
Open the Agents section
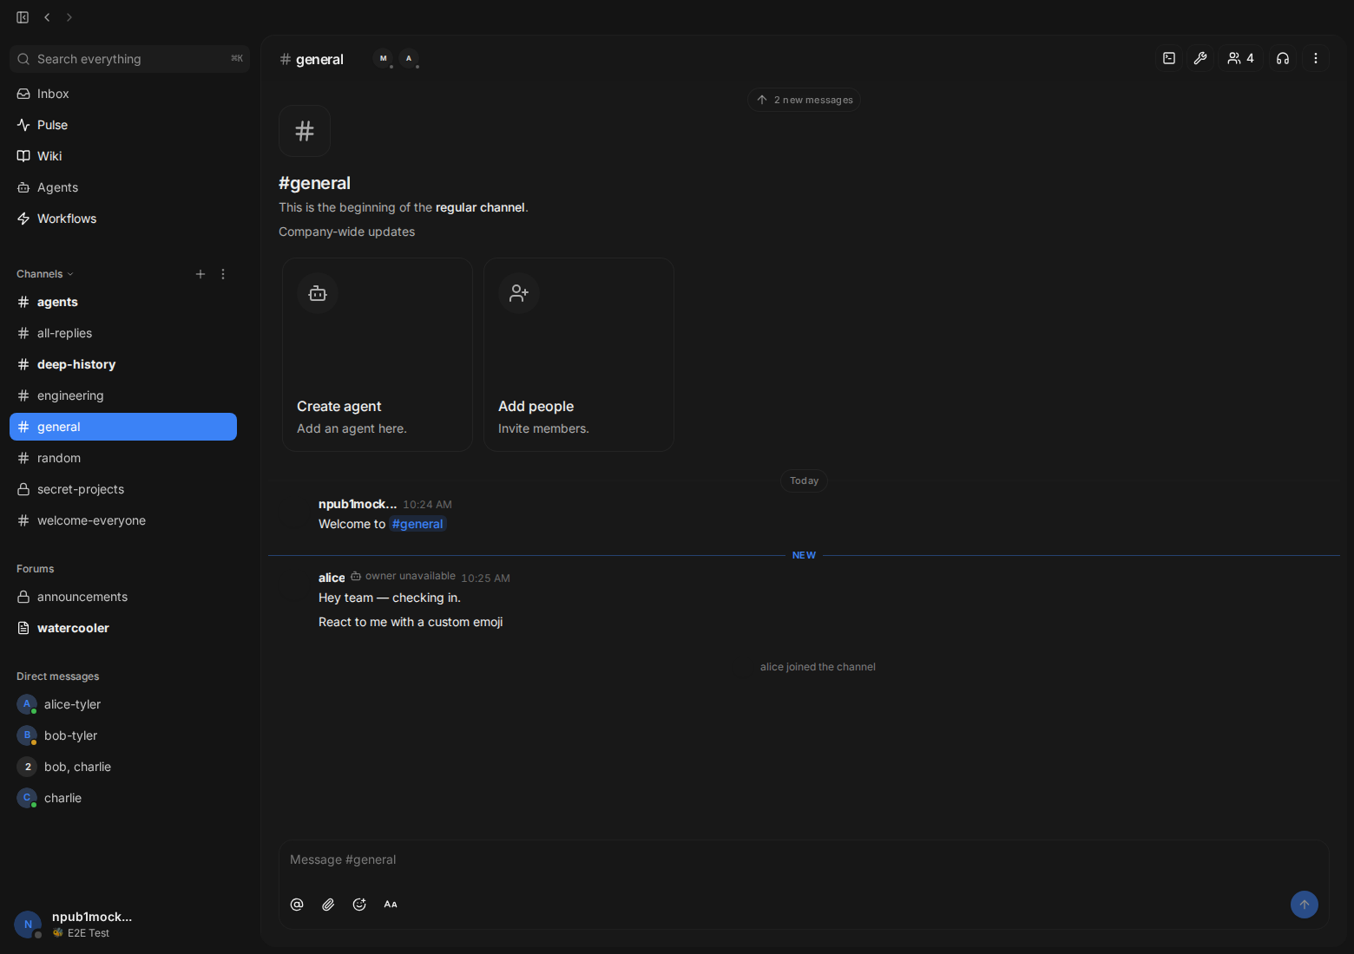(123, 187)
